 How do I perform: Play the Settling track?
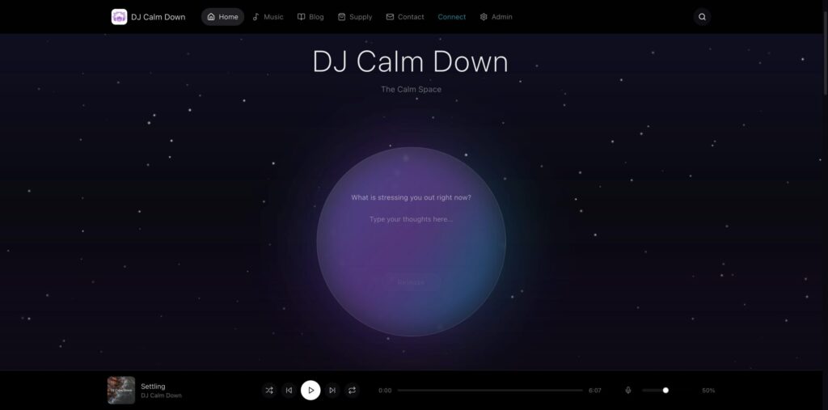click(x=310, y=391)
